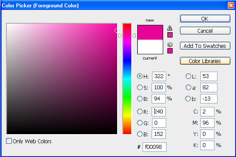Image resolution: width=236 pixels, height=157 pixels.
Task: Click the 'new' label above the swatch
Action: tap(150, 20)
